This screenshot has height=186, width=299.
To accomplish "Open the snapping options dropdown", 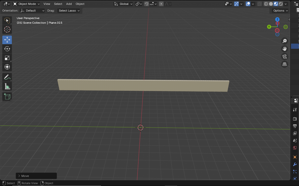I will coord(153,4).
